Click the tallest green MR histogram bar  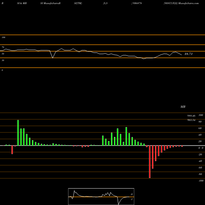click(x=18, y=133)
